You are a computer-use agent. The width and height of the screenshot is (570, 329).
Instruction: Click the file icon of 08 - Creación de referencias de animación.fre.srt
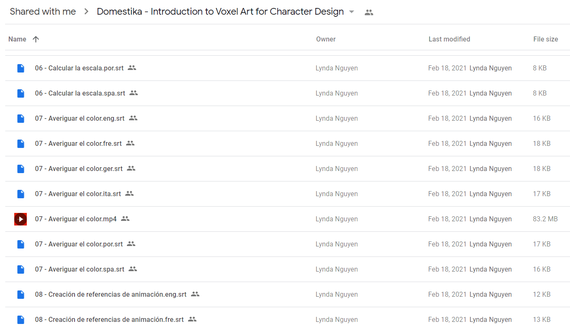coord(21,319)
